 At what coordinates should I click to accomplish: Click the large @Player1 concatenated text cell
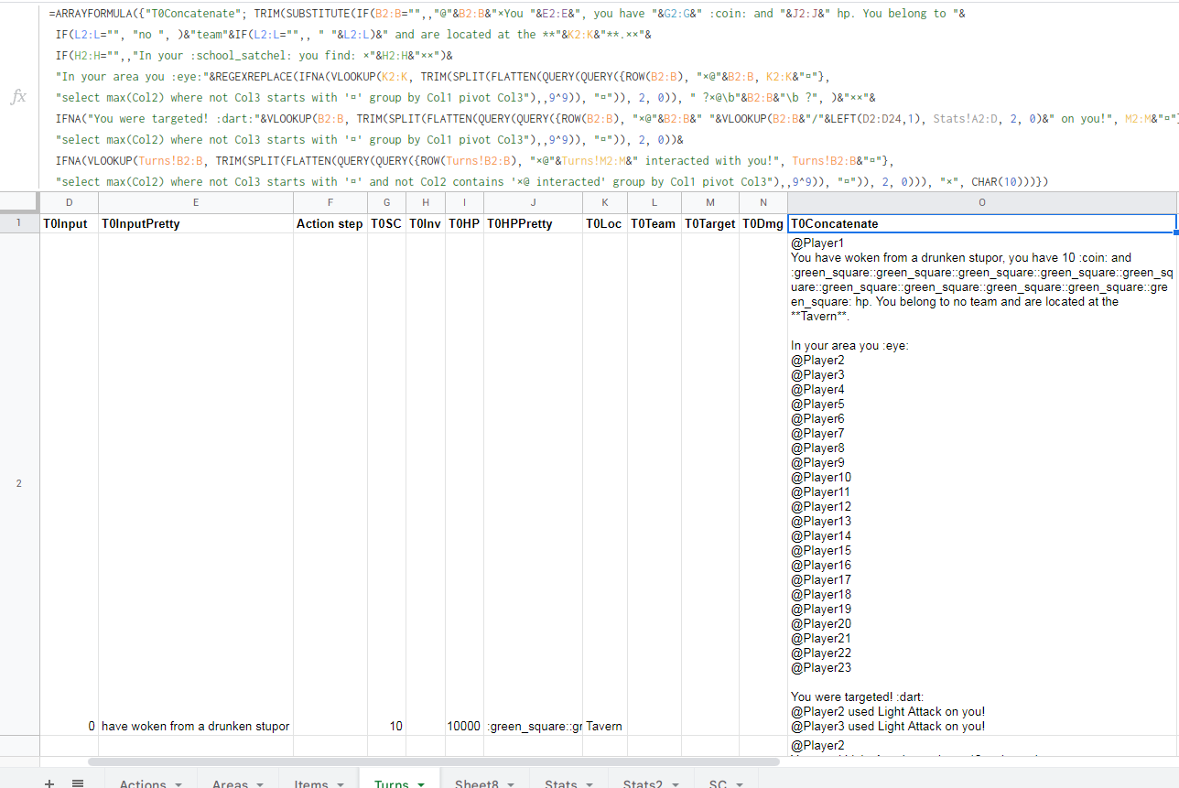pos(982,484)
